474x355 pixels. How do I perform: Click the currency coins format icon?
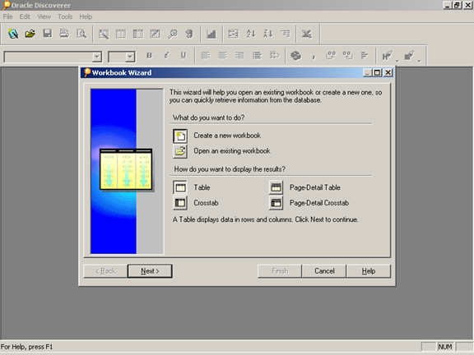point(296,56)
